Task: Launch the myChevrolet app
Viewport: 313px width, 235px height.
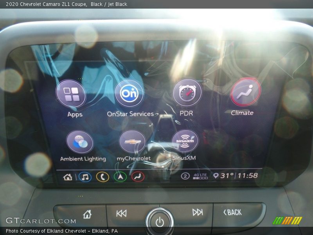Action: pos(133,141)
